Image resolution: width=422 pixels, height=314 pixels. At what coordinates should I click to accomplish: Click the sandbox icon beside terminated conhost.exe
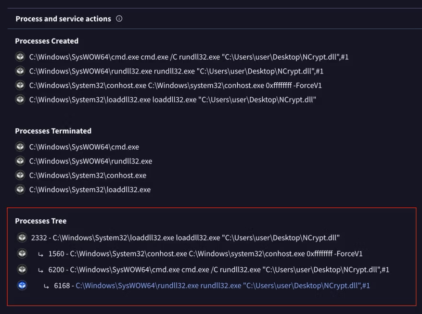click(20, 175)
